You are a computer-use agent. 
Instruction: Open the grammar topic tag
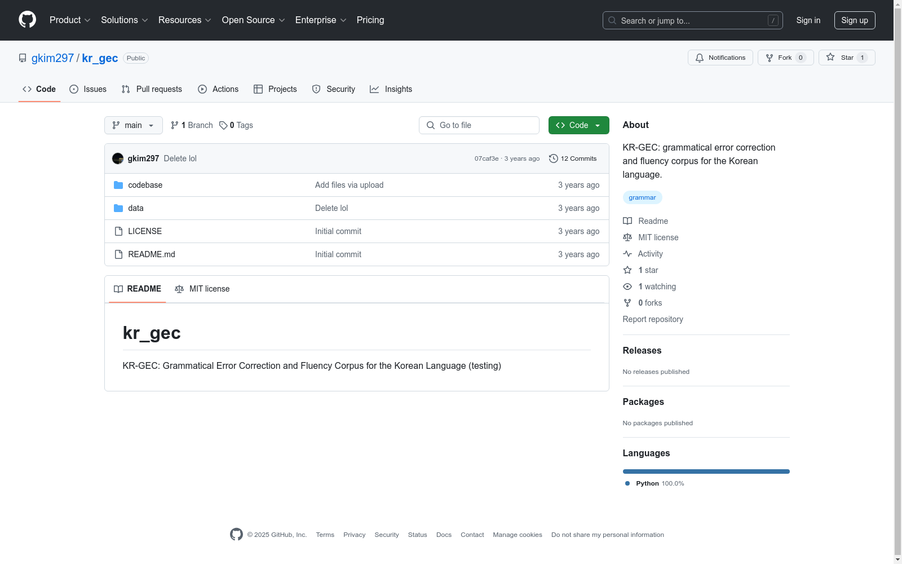click(642, 197)
